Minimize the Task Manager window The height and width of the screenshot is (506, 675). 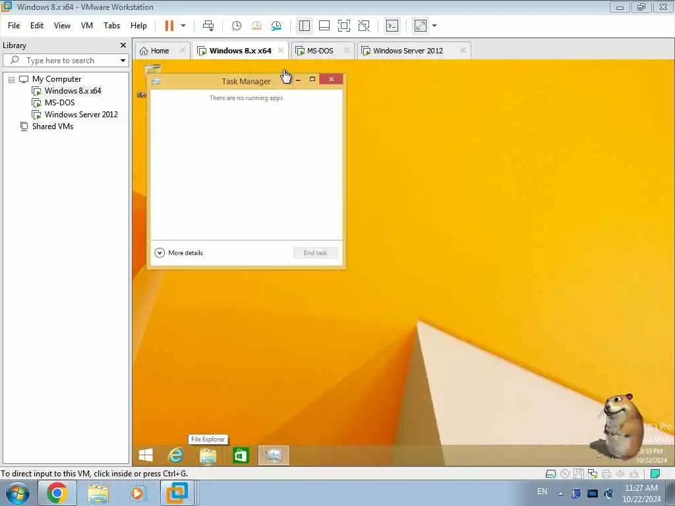pos(298,80)
